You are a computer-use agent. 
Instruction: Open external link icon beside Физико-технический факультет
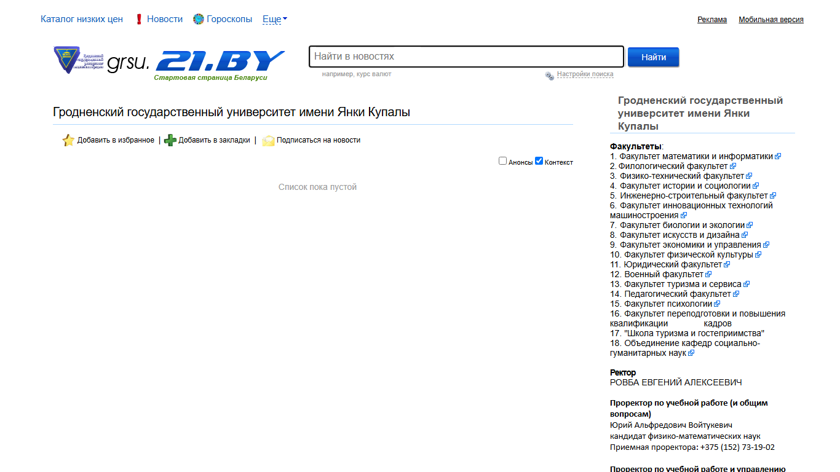coord(749,176)
